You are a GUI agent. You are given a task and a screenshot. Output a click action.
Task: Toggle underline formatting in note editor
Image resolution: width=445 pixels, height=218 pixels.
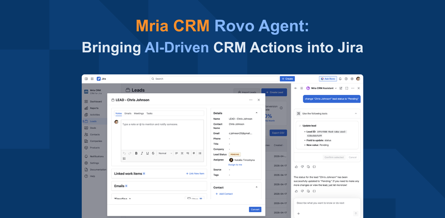[147, 153]
